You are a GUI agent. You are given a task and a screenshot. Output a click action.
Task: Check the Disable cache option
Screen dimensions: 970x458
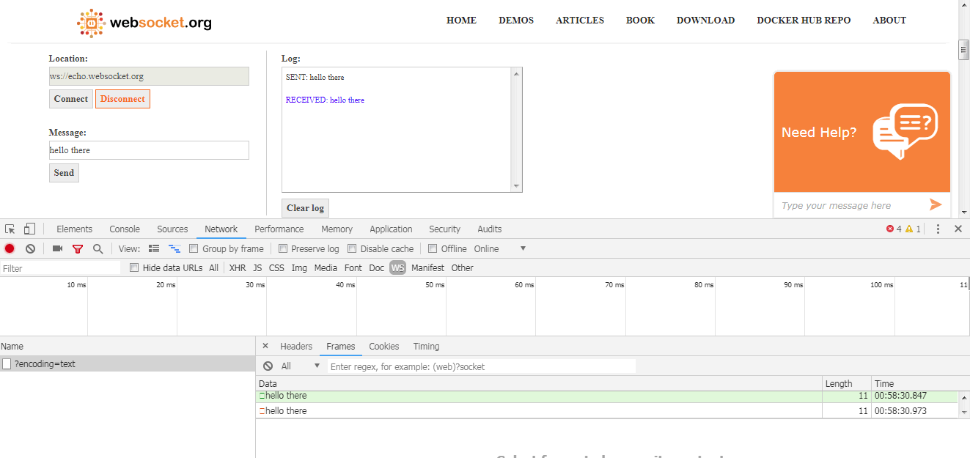(x=352, y=249)
